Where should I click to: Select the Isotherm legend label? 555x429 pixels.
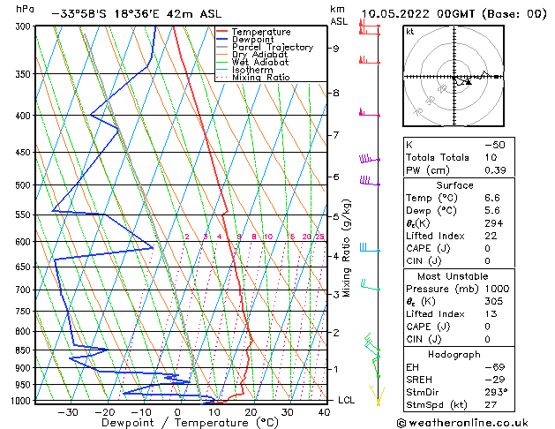click(x=252, y=70)
